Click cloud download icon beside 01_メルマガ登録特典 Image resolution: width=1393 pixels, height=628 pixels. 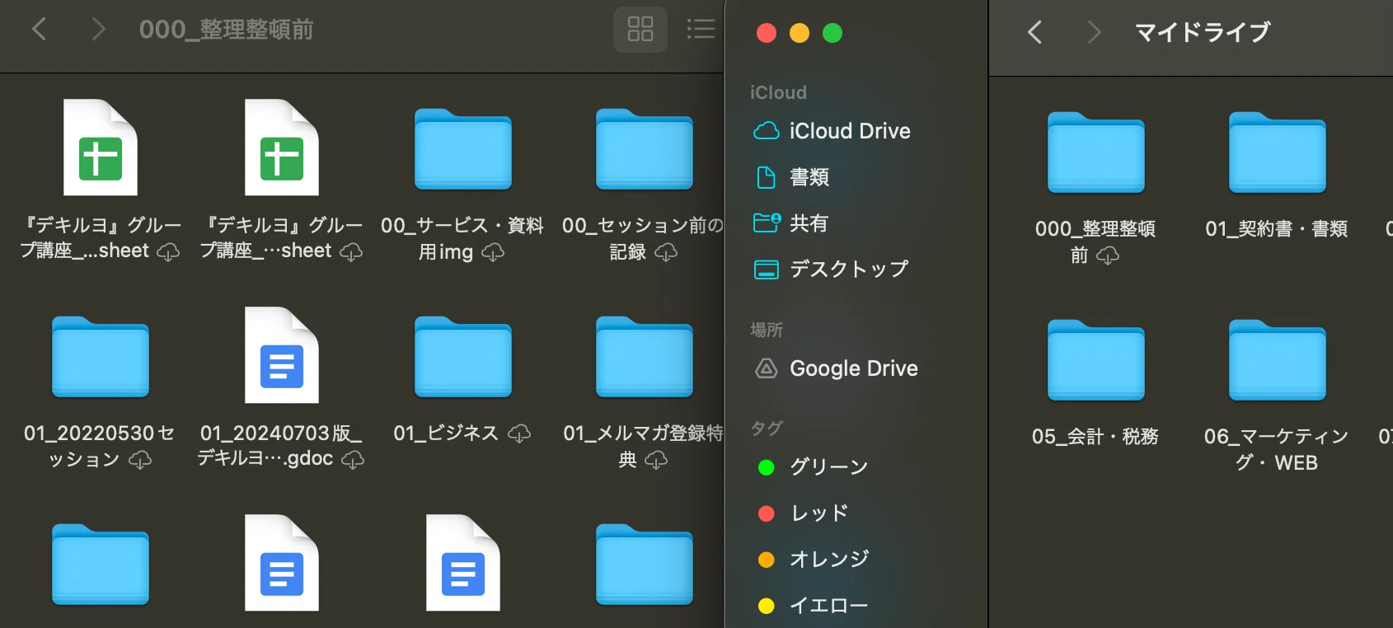(656, 460)
